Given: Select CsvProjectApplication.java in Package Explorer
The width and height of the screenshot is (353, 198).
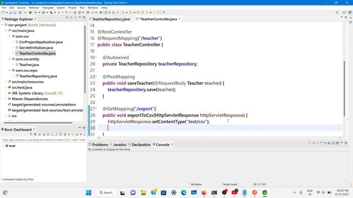Looking at the screenshot, I should click(x=41, y=42).
